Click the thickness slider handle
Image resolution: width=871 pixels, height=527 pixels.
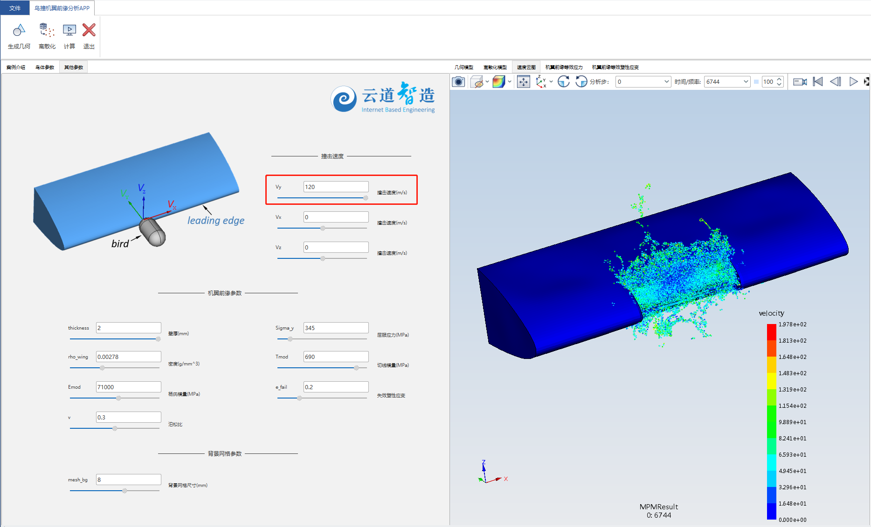[158, 339]
